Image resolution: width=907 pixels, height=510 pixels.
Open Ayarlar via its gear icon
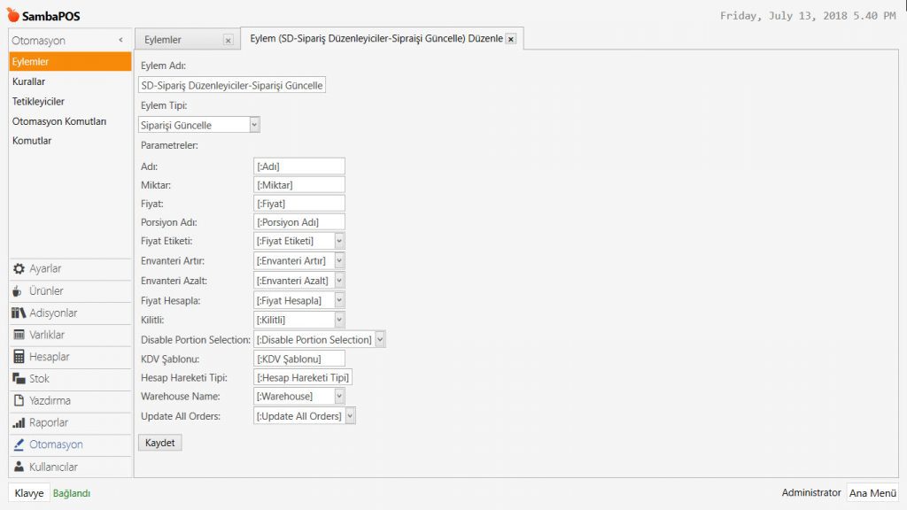19,269
